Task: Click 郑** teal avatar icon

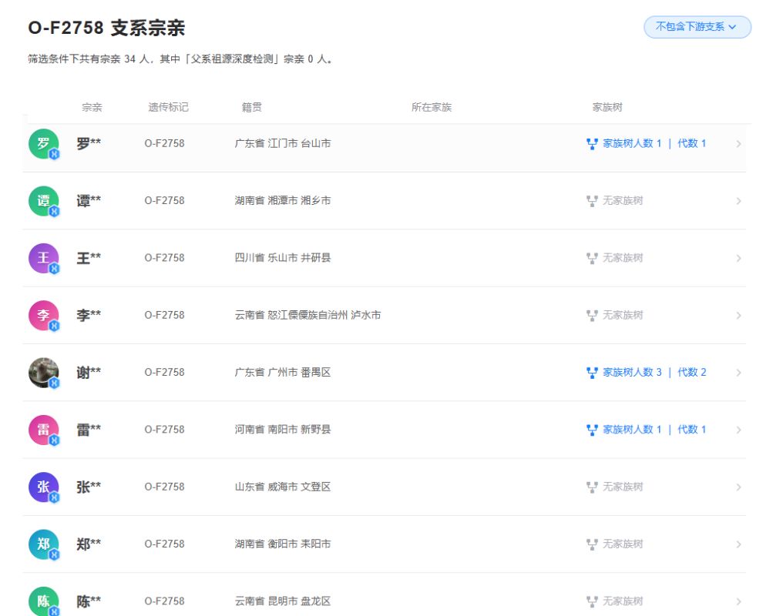Action: tap(44, 544)
